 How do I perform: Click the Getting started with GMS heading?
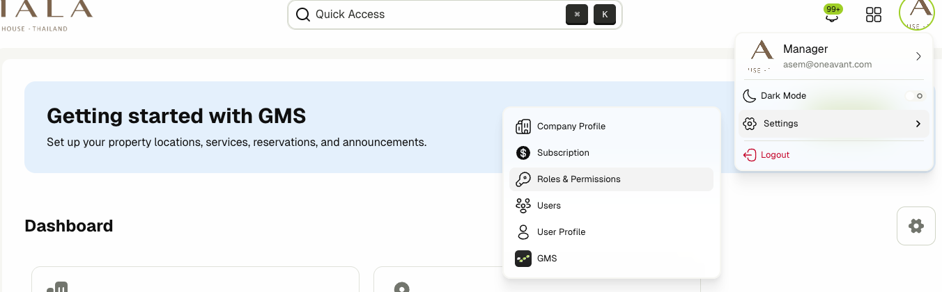(x=176, y=115)
